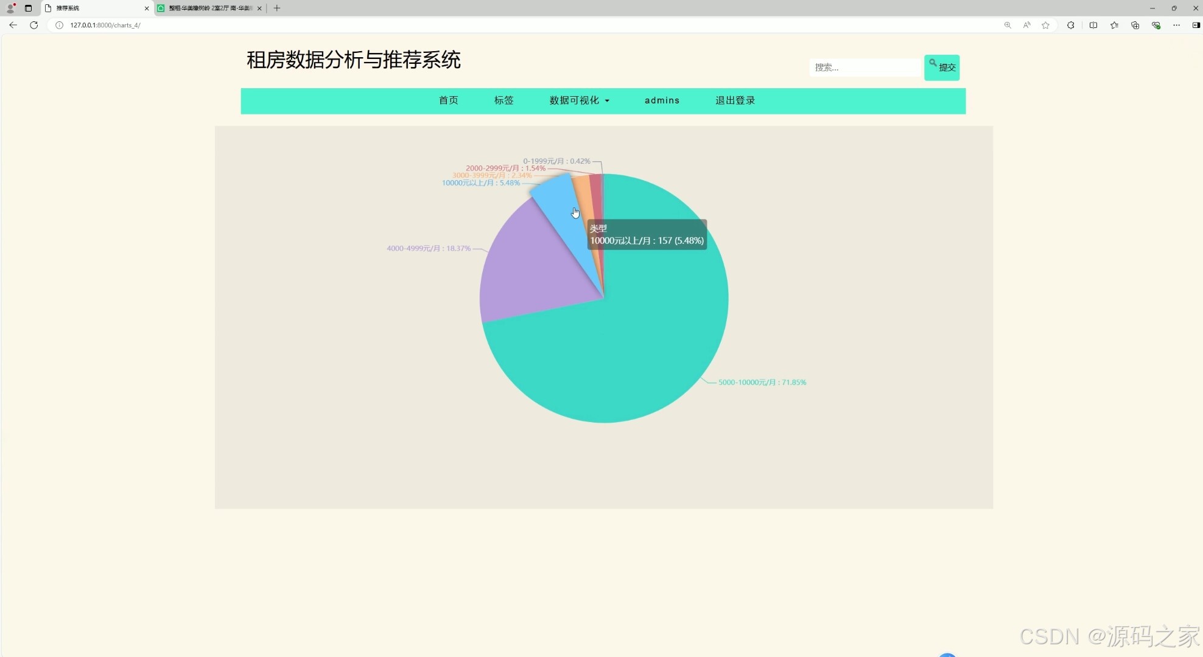This screenshot has height=657, width=1203.
Task: Click 退出登录 to log out
Action: (x=734, y=100)
